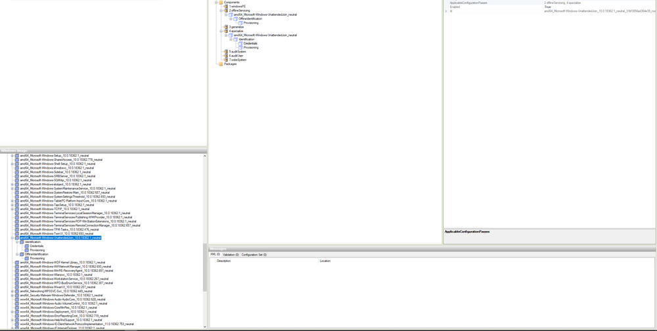Select the Enabled property with value True

(x=550, y=7)
